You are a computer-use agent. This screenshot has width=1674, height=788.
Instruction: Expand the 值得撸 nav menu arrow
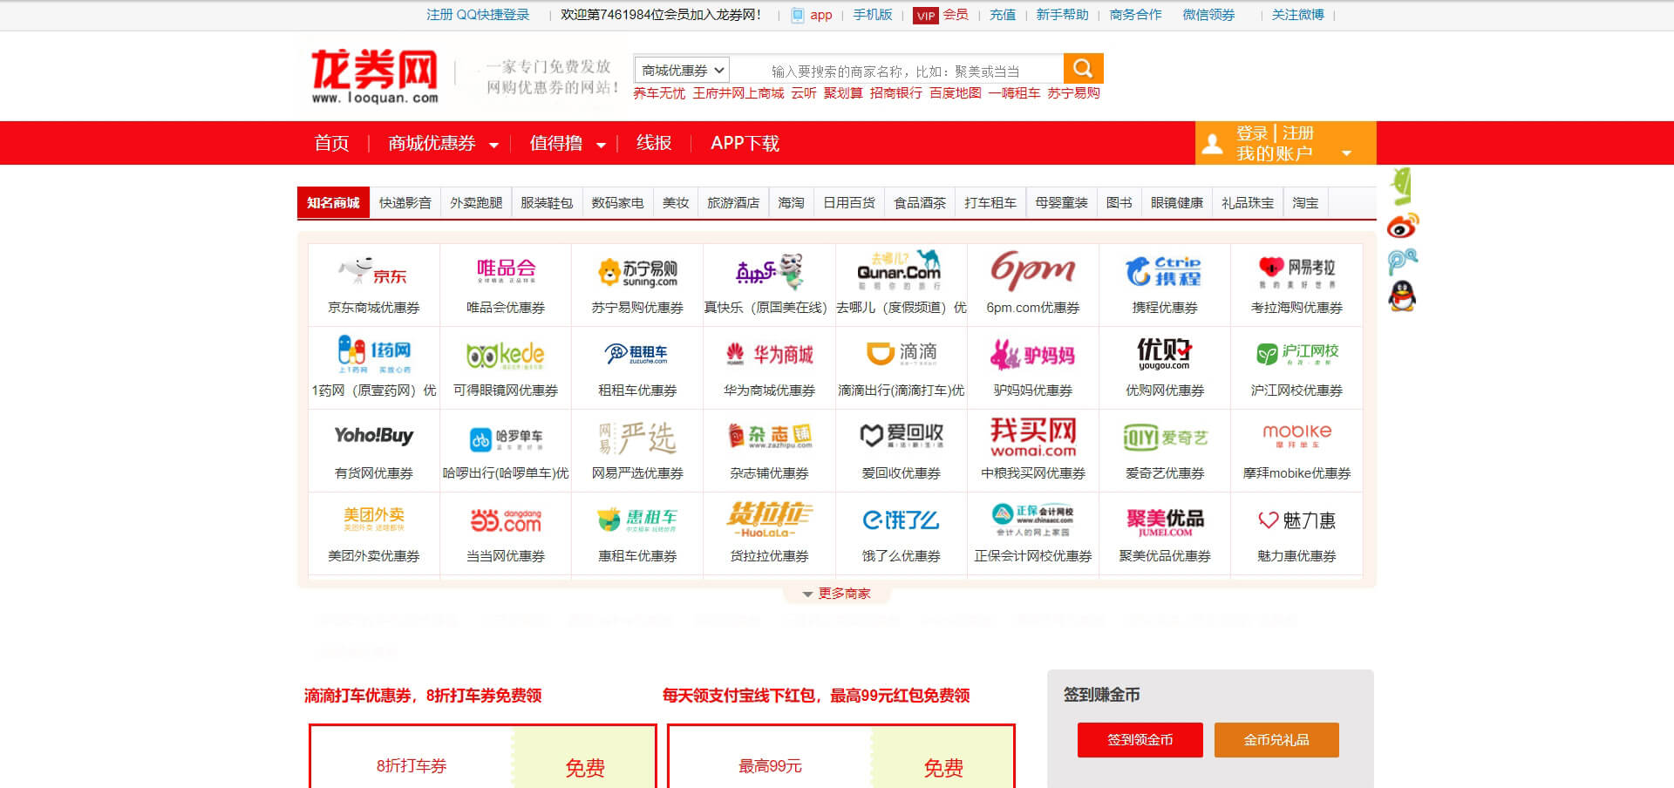pos(601,146)
